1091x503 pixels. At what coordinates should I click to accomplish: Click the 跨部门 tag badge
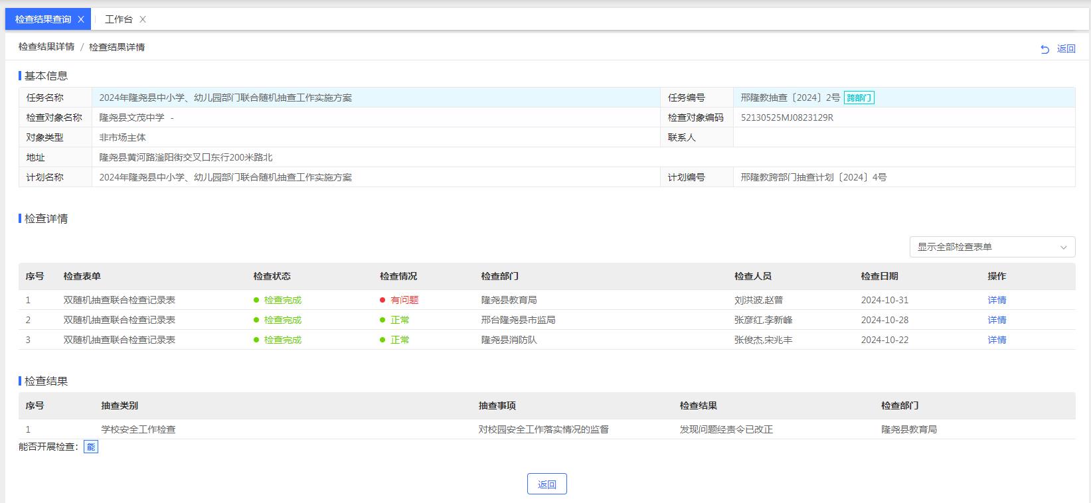[859, 98]
